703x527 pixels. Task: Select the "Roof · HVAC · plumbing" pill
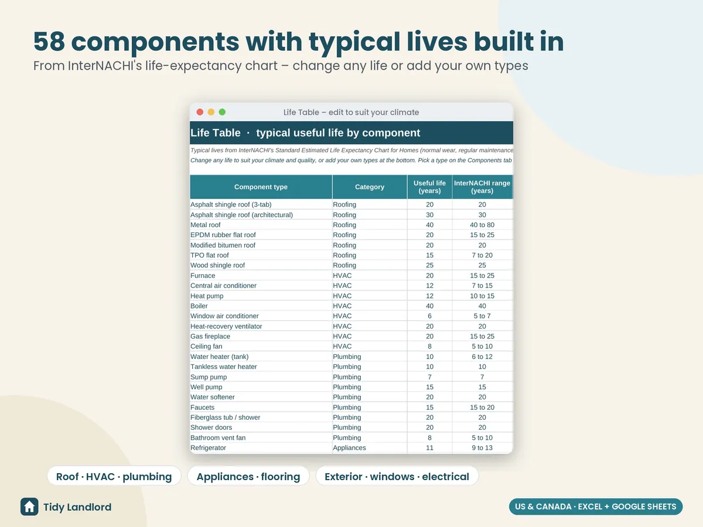click(114, 476)
